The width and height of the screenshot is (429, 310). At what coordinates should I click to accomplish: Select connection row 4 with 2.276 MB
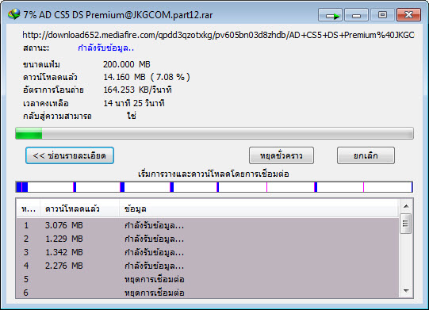click(x=207, y=266)
